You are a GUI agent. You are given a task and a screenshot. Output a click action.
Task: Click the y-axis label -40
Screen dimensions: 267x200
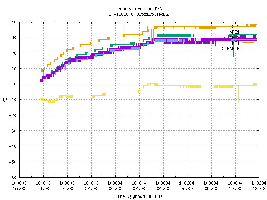[x=13, y=146]
